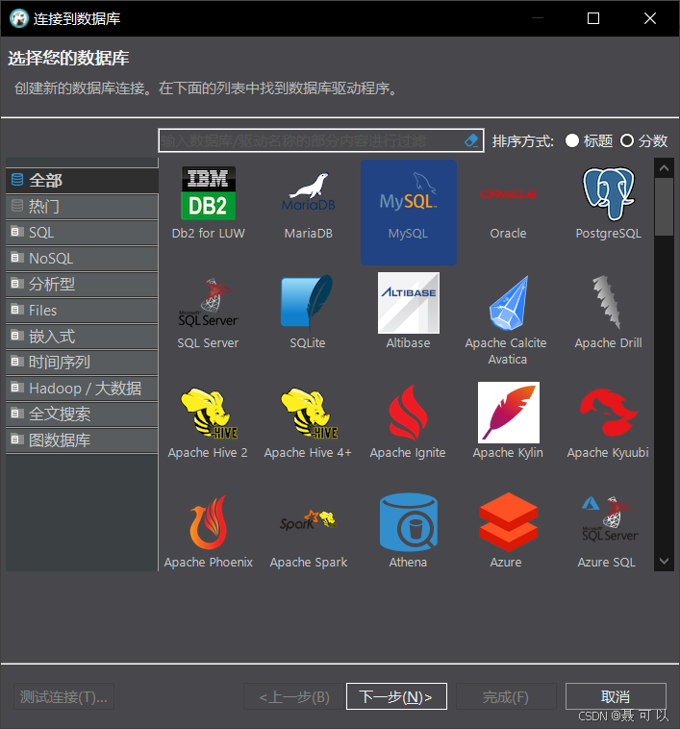Click the 下一步(N) next button
The image size is (680, 729).
coord(396,696)
